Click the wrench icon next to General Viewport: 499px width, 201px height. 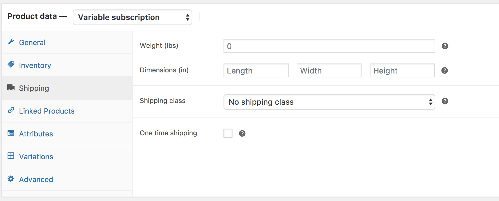(x=11, y=42)
